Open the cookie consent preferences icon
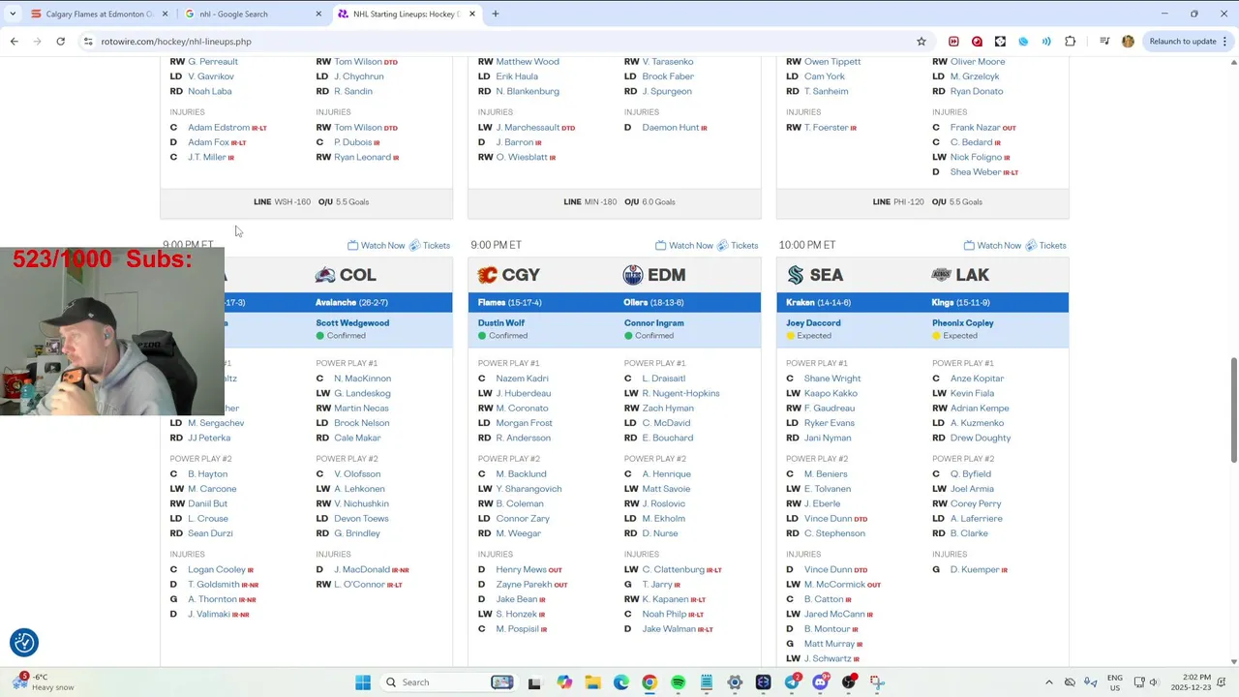Image resolution: width=1239 pixels, height=697 pixels. [x=24, y=642]
